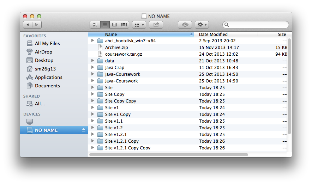
Task: Select the Java-Coursework row name
Action: coord(122,74)
